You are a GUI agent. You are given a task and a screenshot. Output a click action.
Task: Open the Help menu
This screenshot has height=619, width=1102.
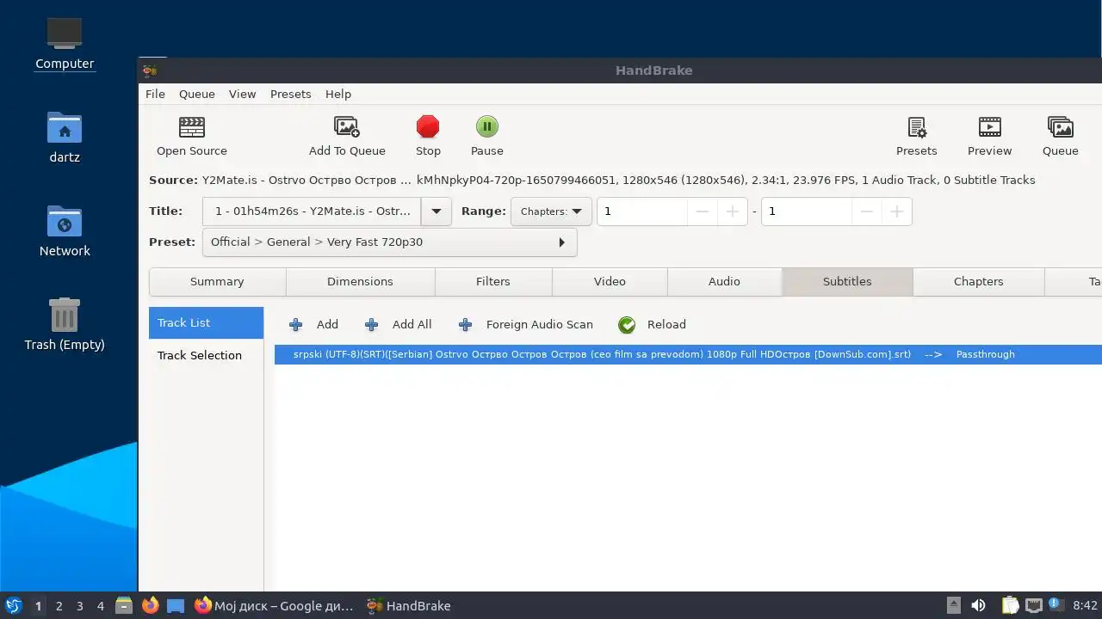pos(338,94)
